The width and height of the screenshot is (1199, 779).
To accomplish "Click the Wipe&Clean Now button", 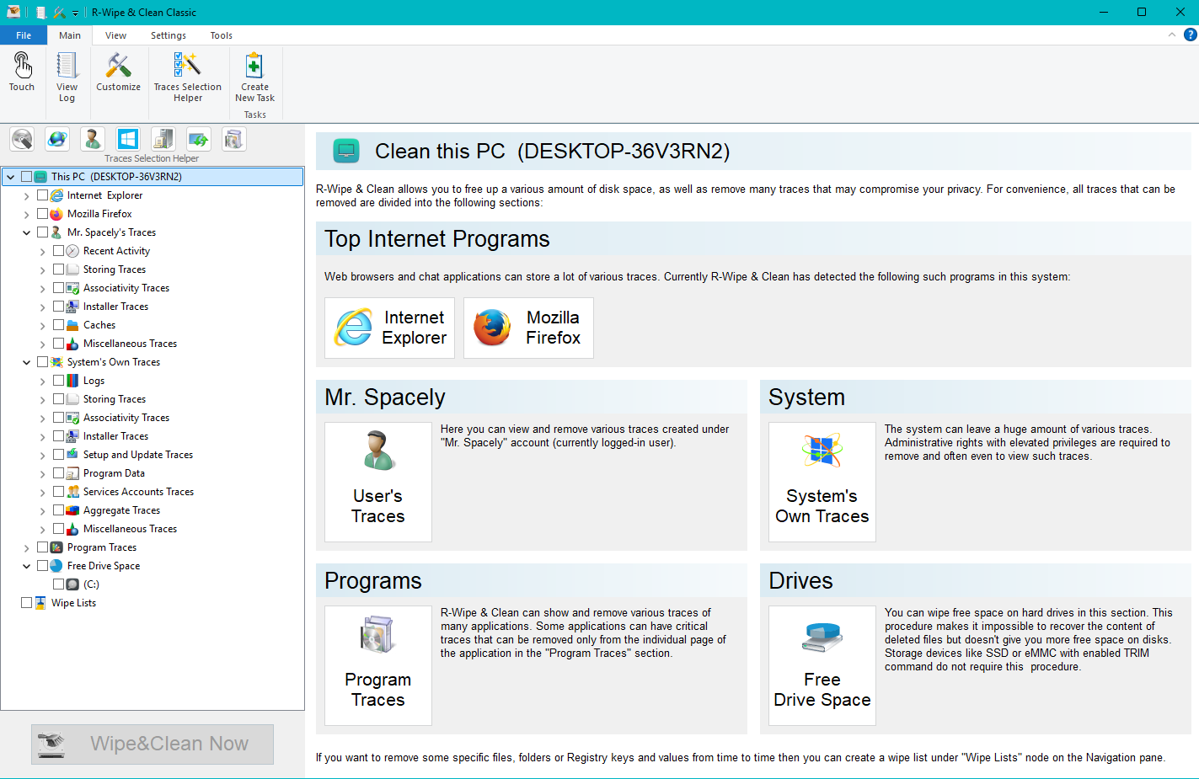I will click(x=153, y=744).
